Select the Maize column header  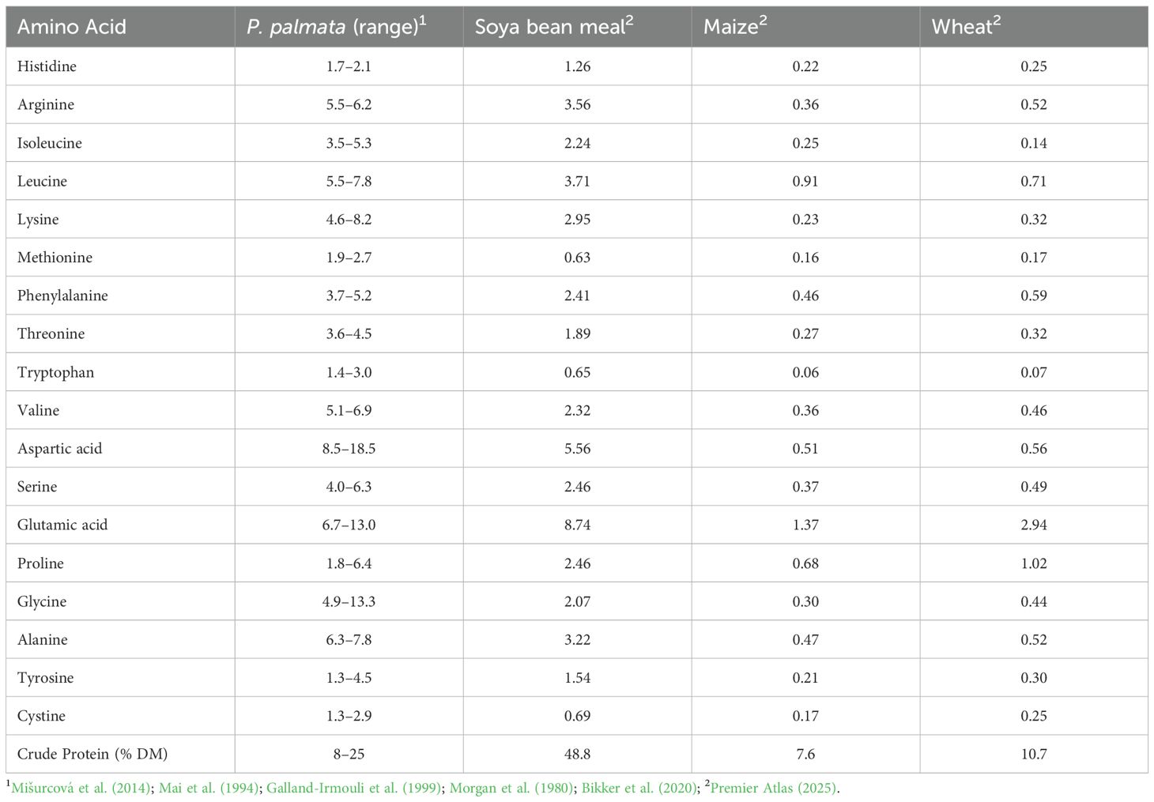[x=735, y=27]
